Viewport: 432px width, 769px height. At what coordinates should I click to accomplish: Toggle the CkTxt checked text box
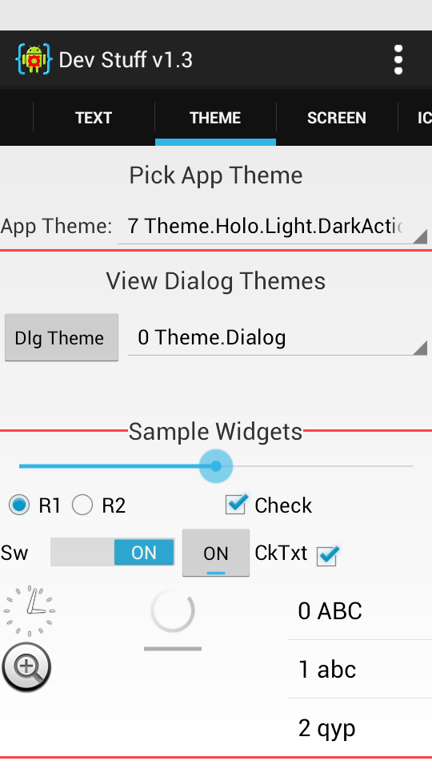(x=297, y=554)
